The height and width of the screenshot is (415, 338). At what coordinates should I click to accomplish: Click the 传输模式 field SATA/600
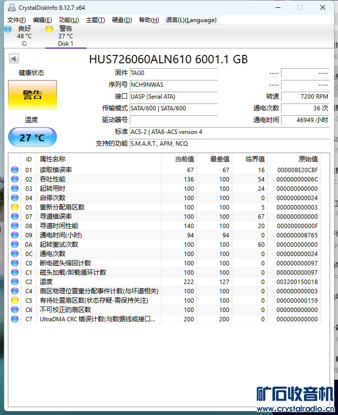pos(173,108)
